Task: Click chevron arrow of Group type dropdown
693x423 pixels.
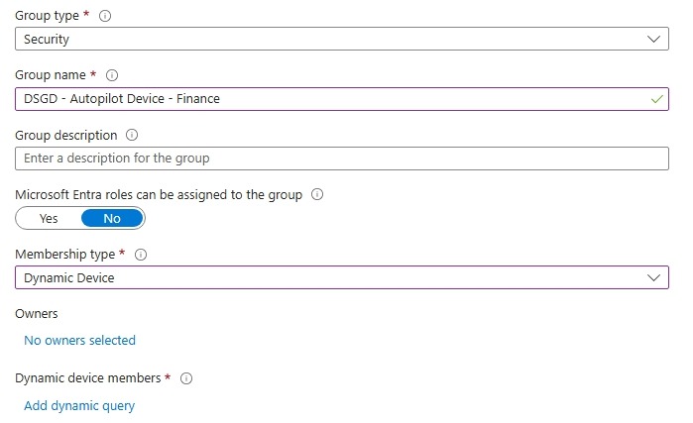Action: tap(653, 39)
